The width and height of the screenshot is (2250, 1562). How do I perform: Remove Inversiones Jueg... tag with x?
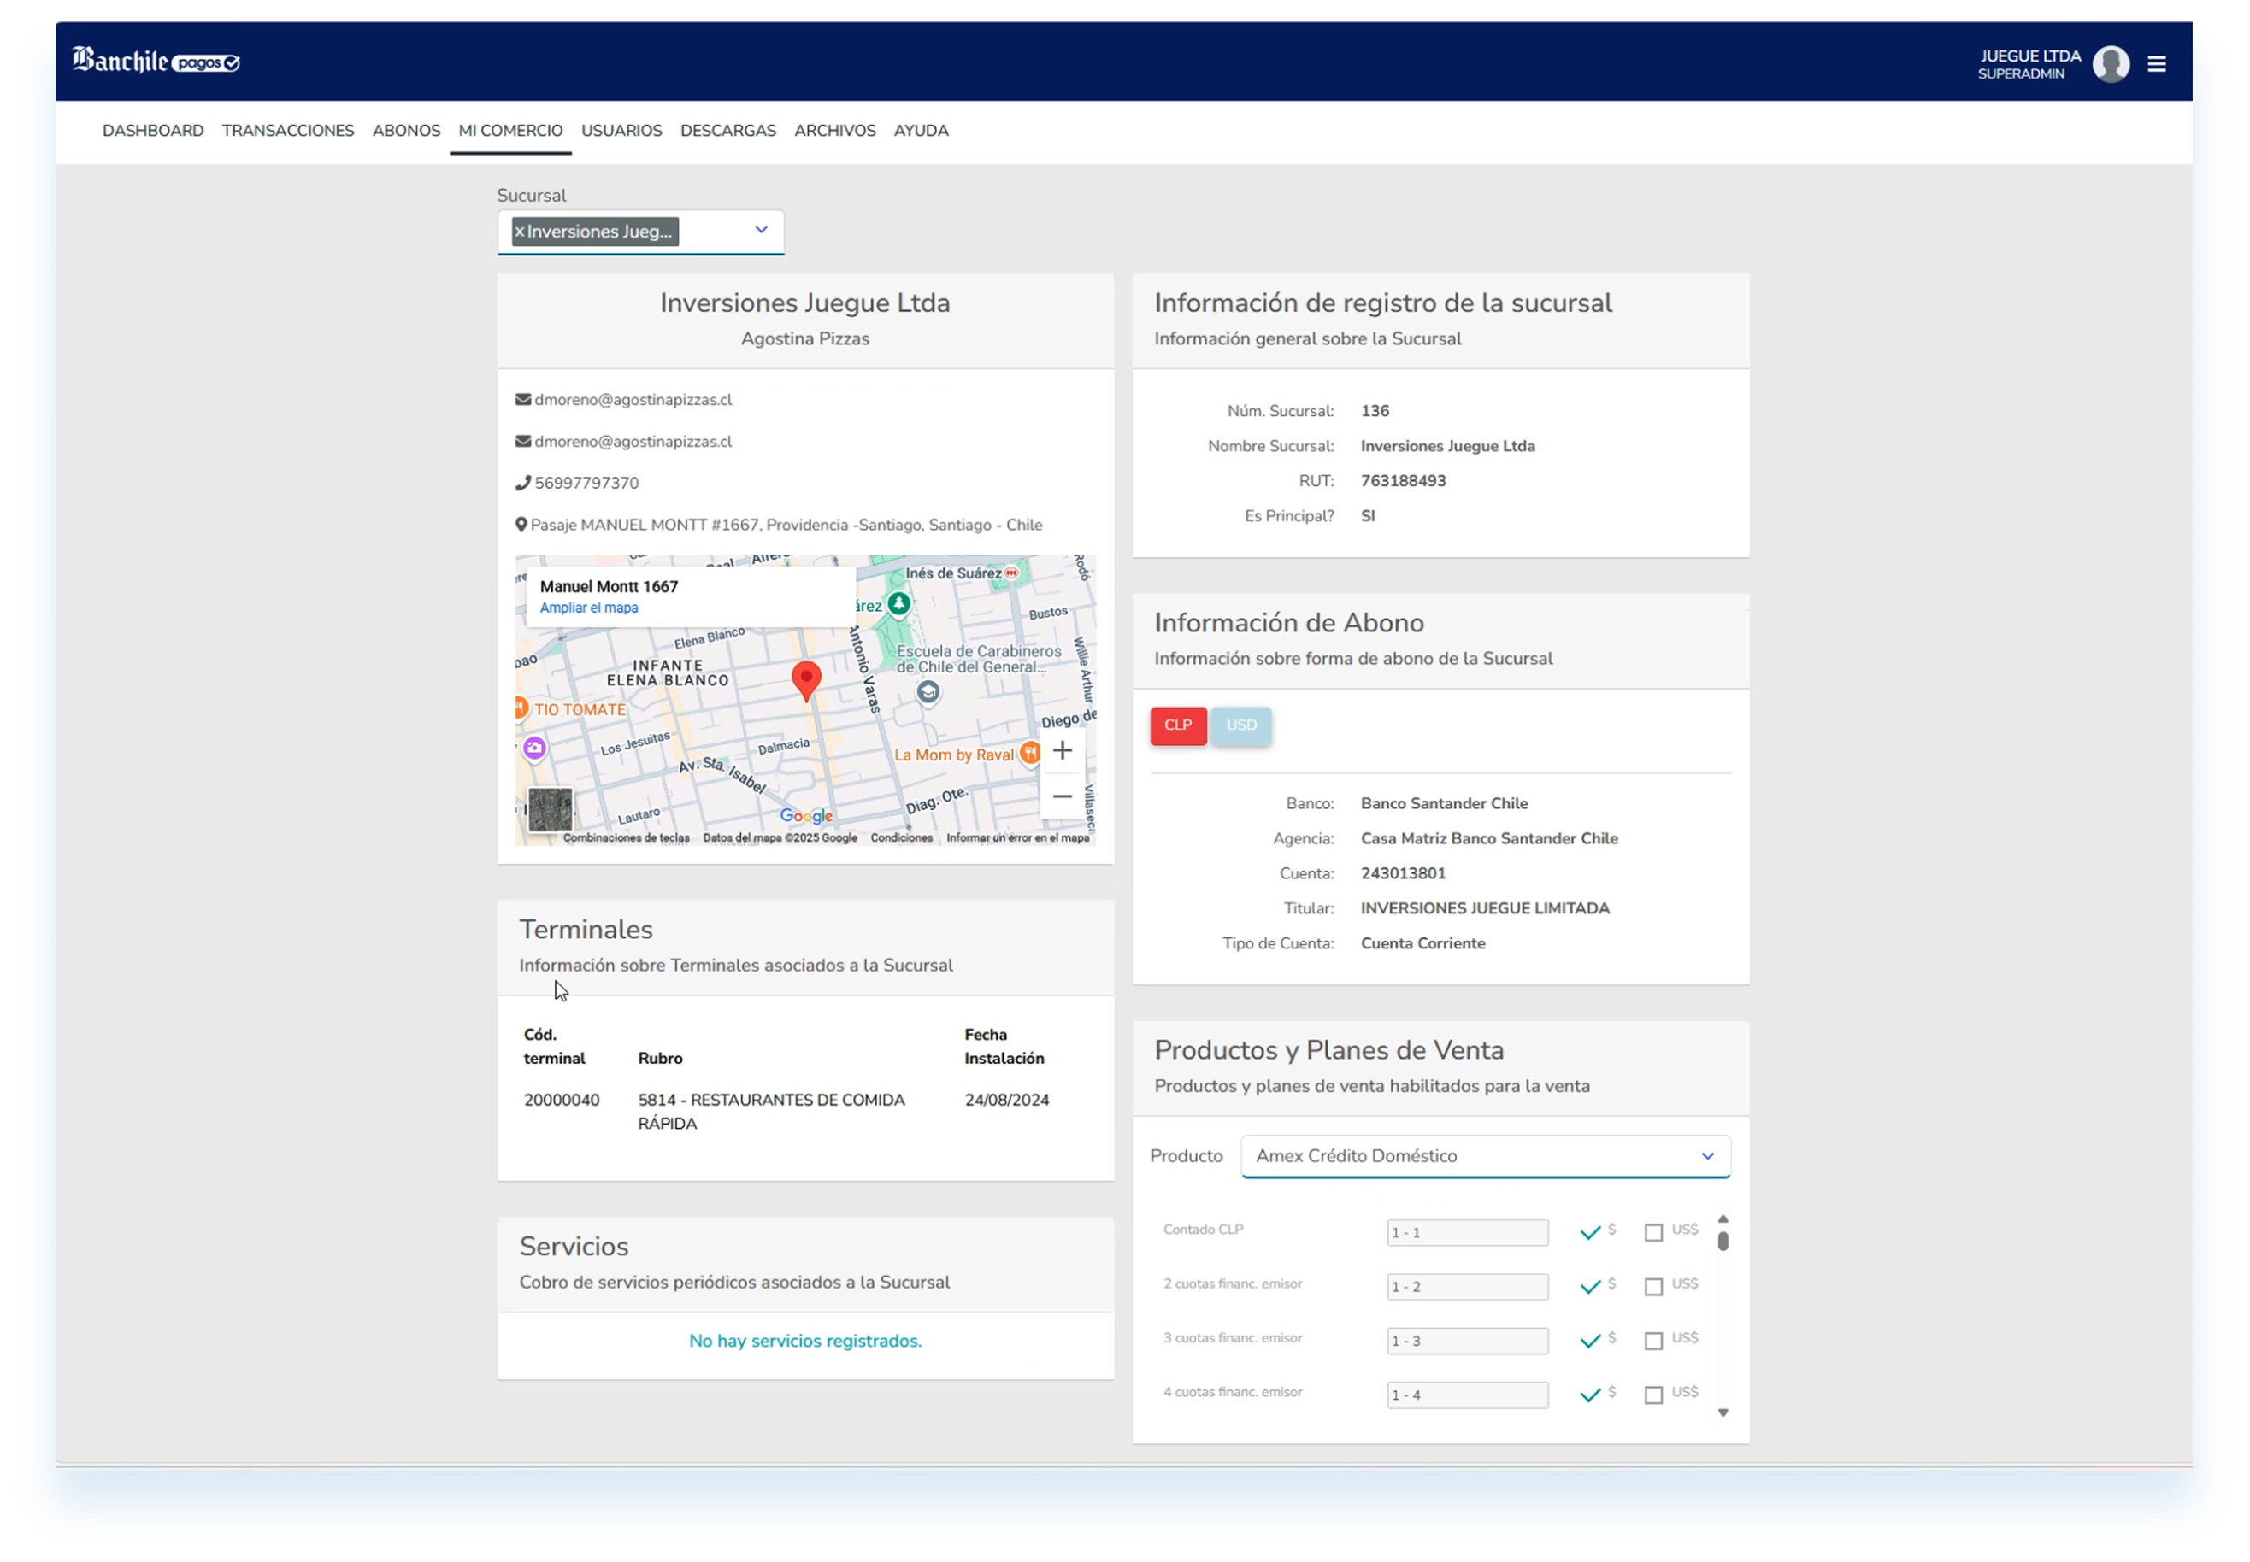point(519,231)
